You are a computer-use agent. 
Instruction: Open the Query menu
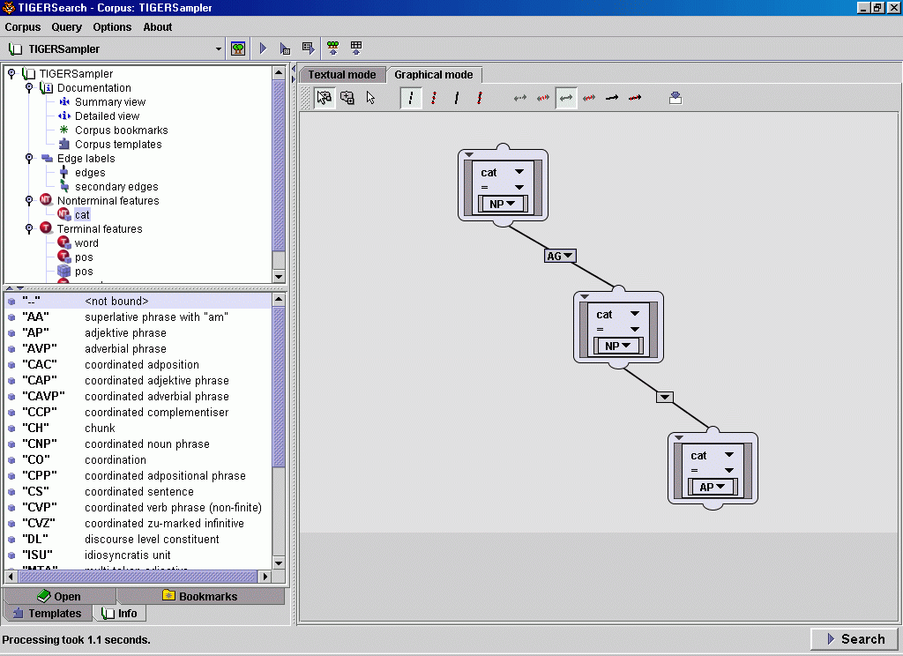(x=66, y=27)
